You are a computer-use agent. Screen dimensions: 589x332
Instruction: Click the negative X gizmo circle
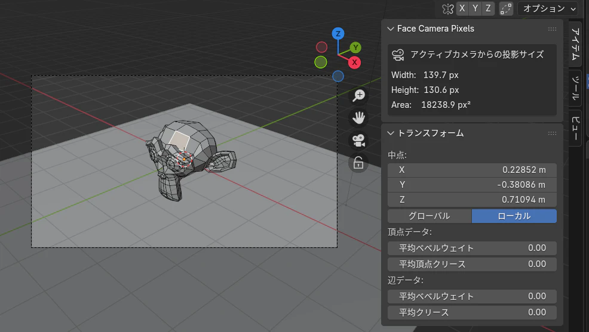[321, 47]
